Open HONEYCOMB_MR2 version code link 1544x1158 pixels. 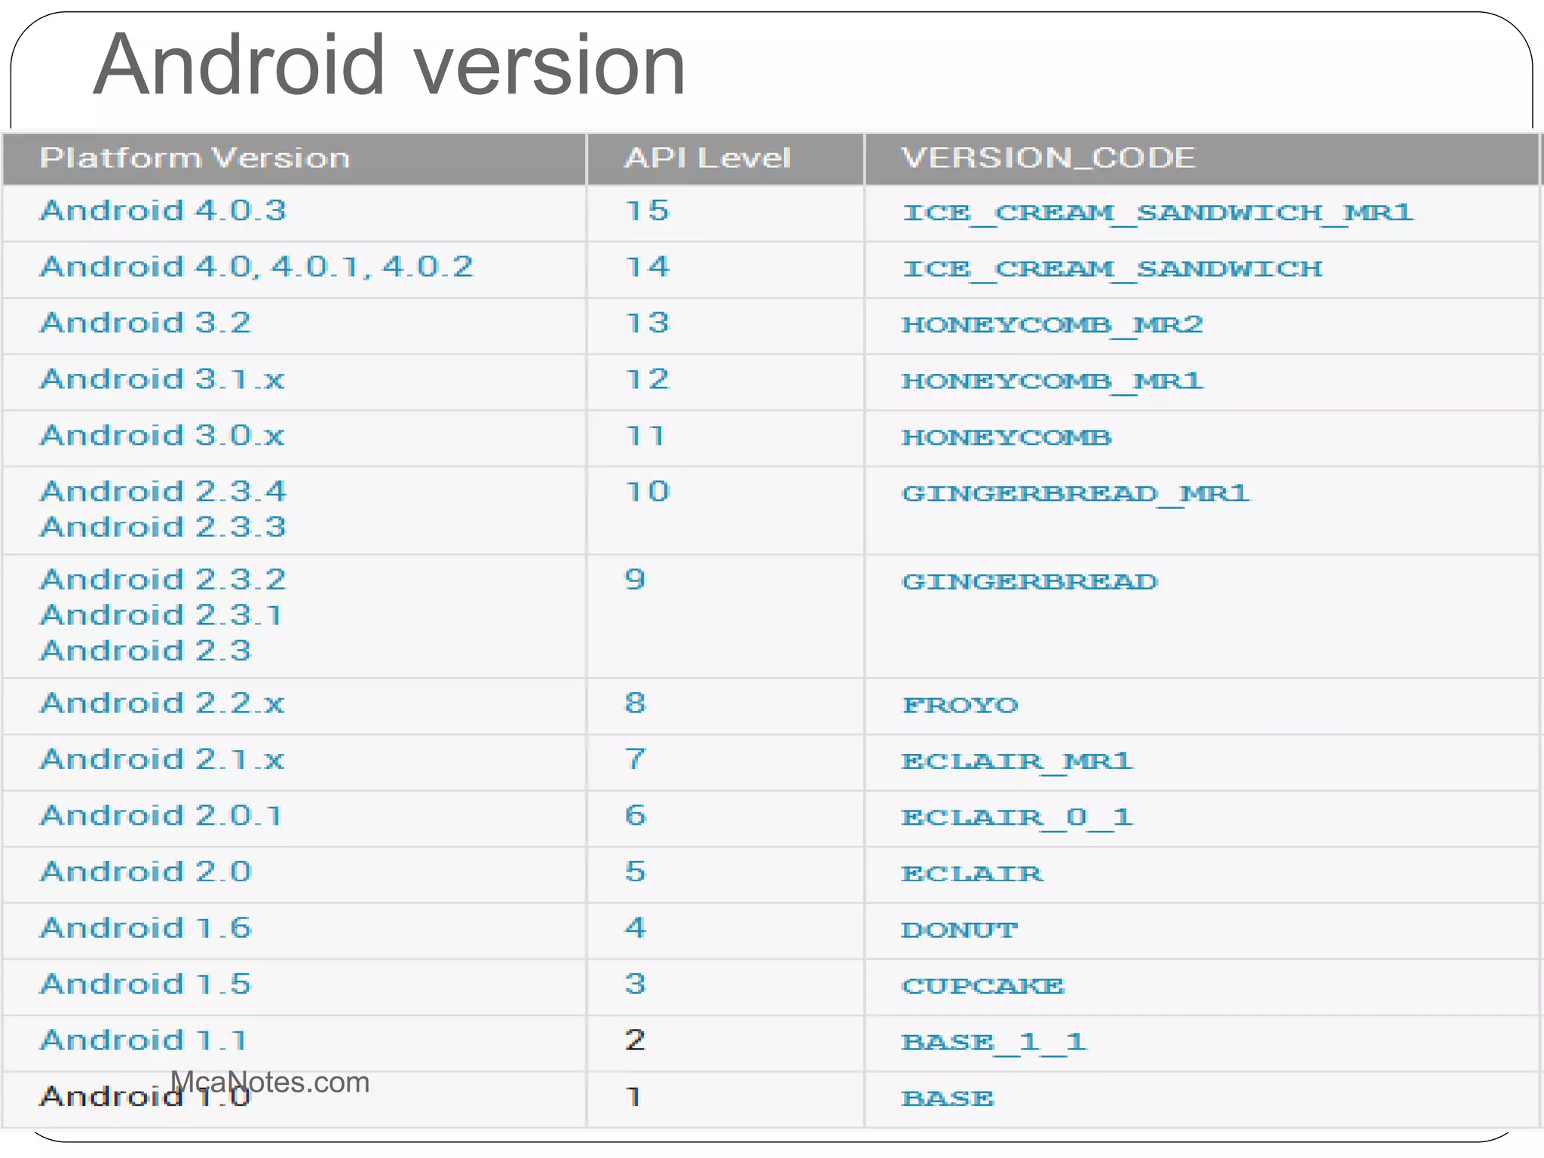(1052, 326)
